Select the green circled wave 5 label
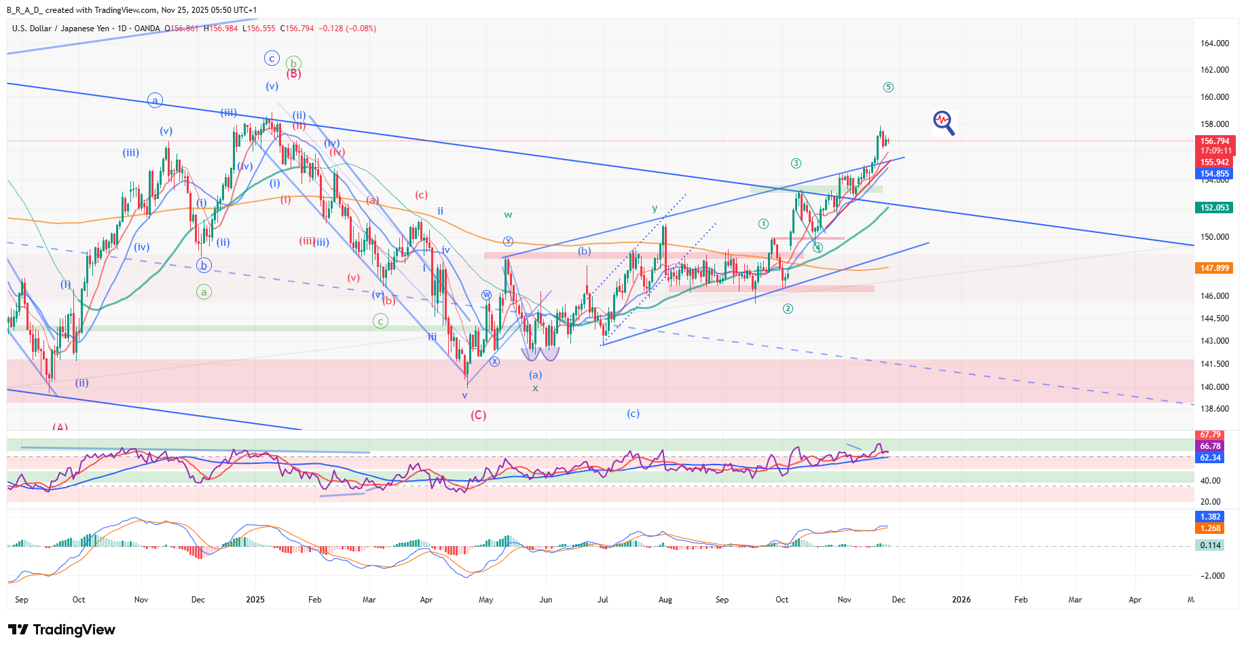 tap(888, 87)
